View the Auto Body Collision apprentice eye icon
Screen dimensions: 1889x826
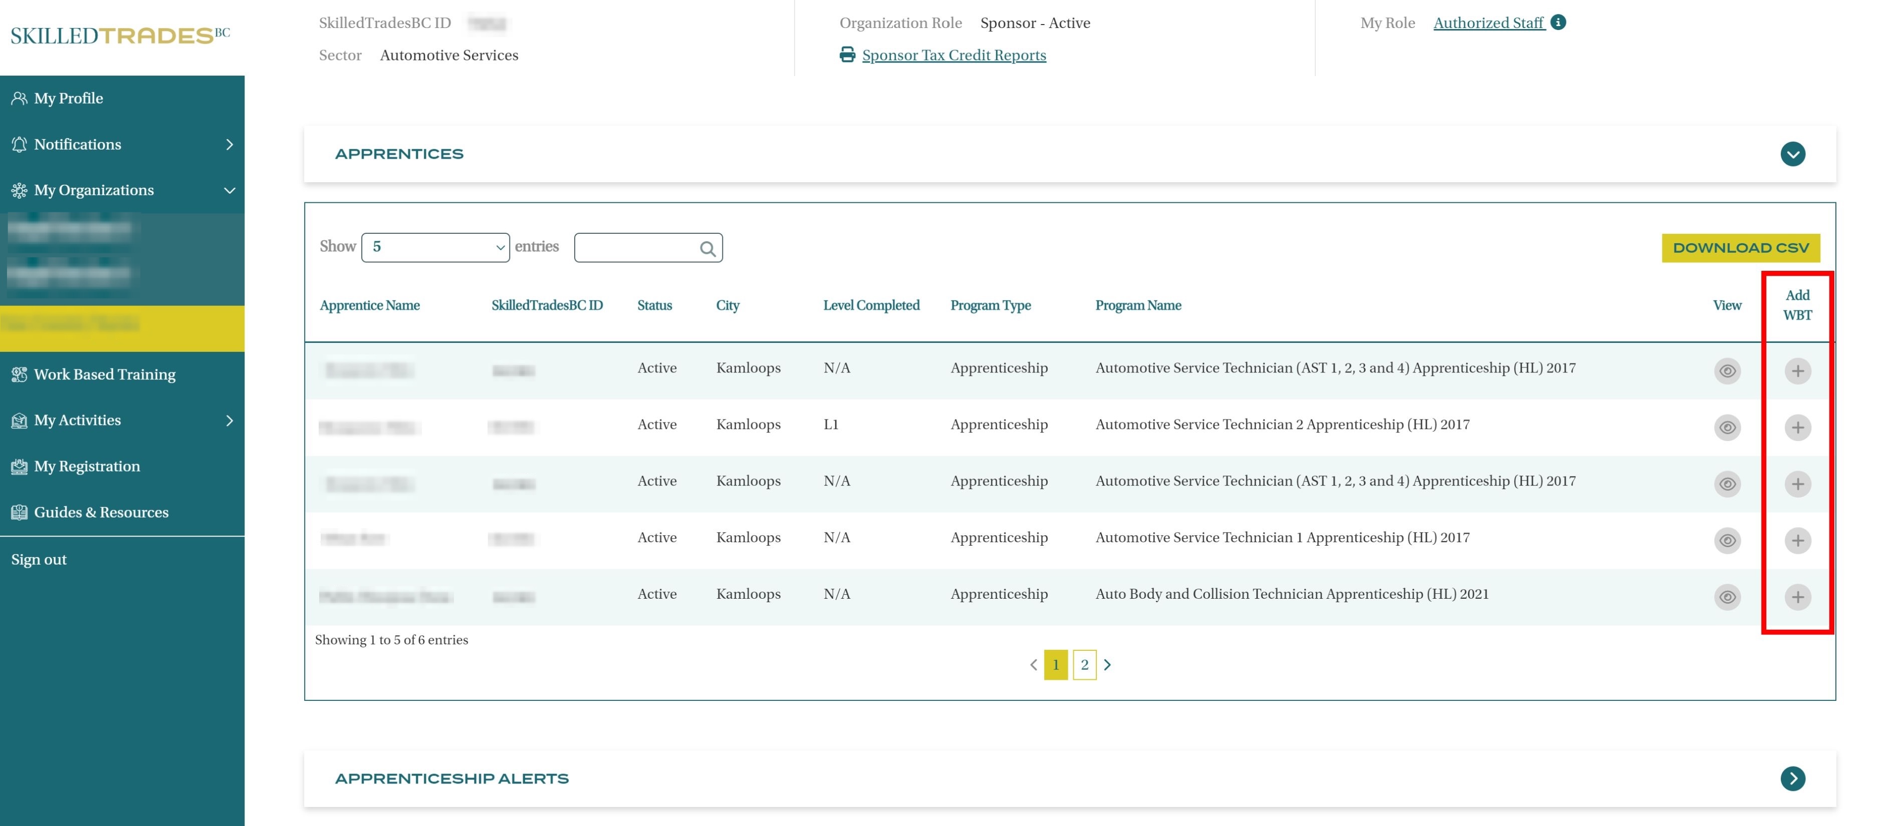point(1727,597)
